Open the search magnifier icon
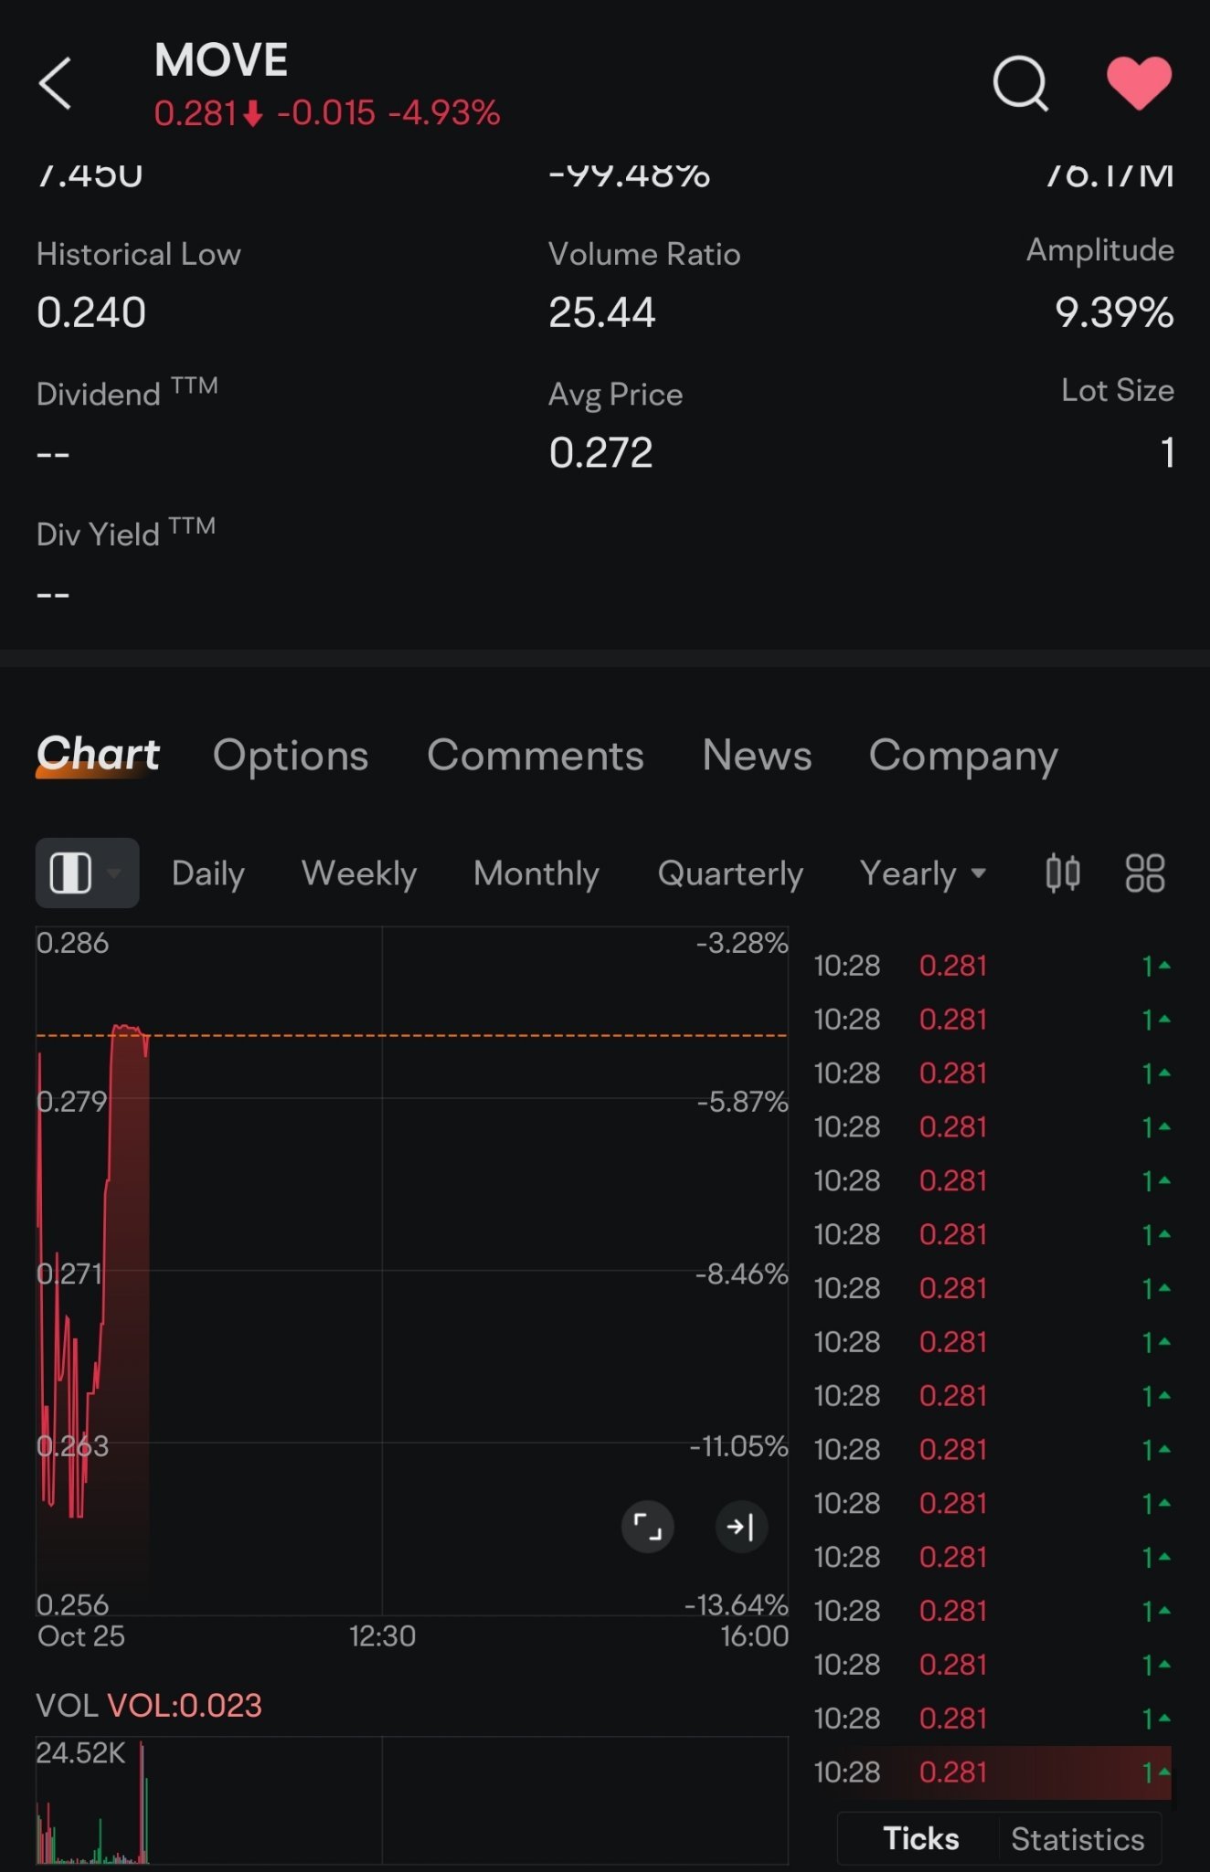The height and width of the screenshot is (1872, 1210). (x=1020, y=84)
